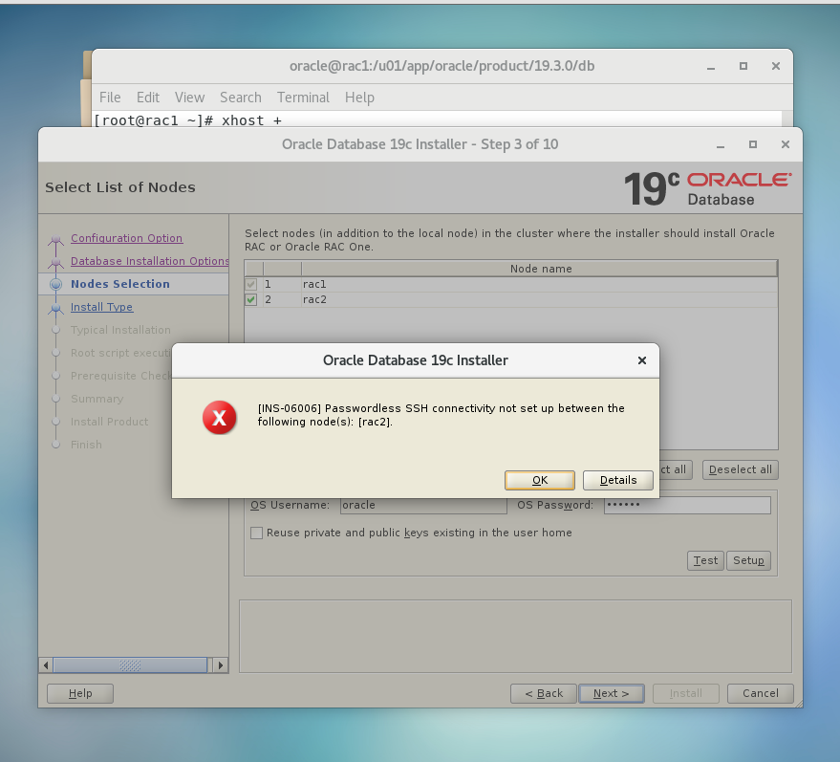
Task: Click the horizontal scrollbar thumb in the sidebar
Action: click(130, 665)
